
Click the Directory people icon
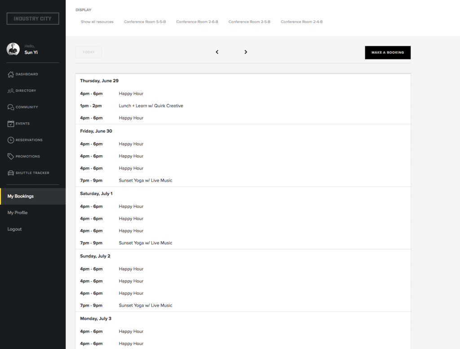click(x=11, y=91)
